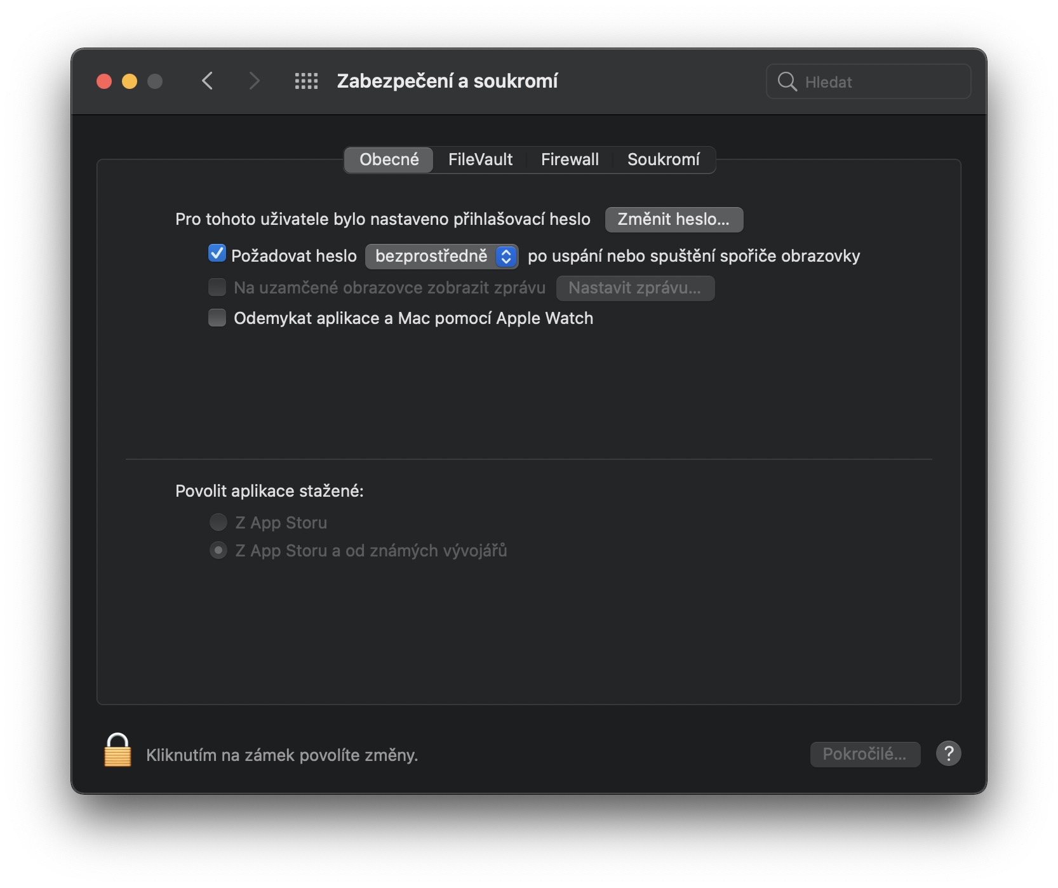Show all preferences via grid icon
The height and width of the screenshot is (888, 1058).
[306, 81]
